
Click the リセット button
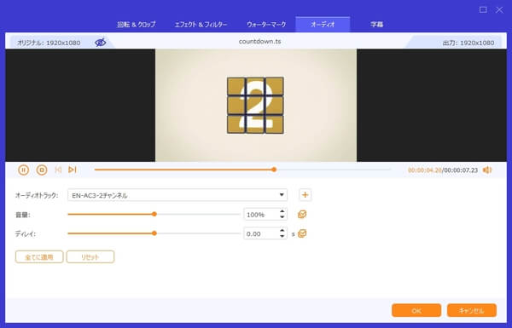[90, 257]
